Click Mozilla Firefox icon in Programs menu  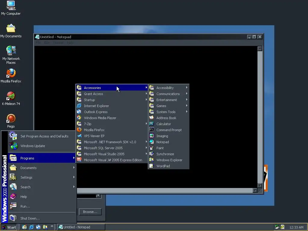pos(79,130)
